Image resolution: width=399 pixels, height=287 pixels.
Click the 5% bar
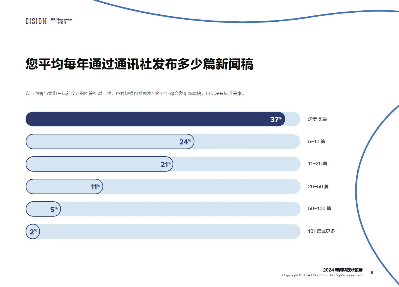coord(43,209)
